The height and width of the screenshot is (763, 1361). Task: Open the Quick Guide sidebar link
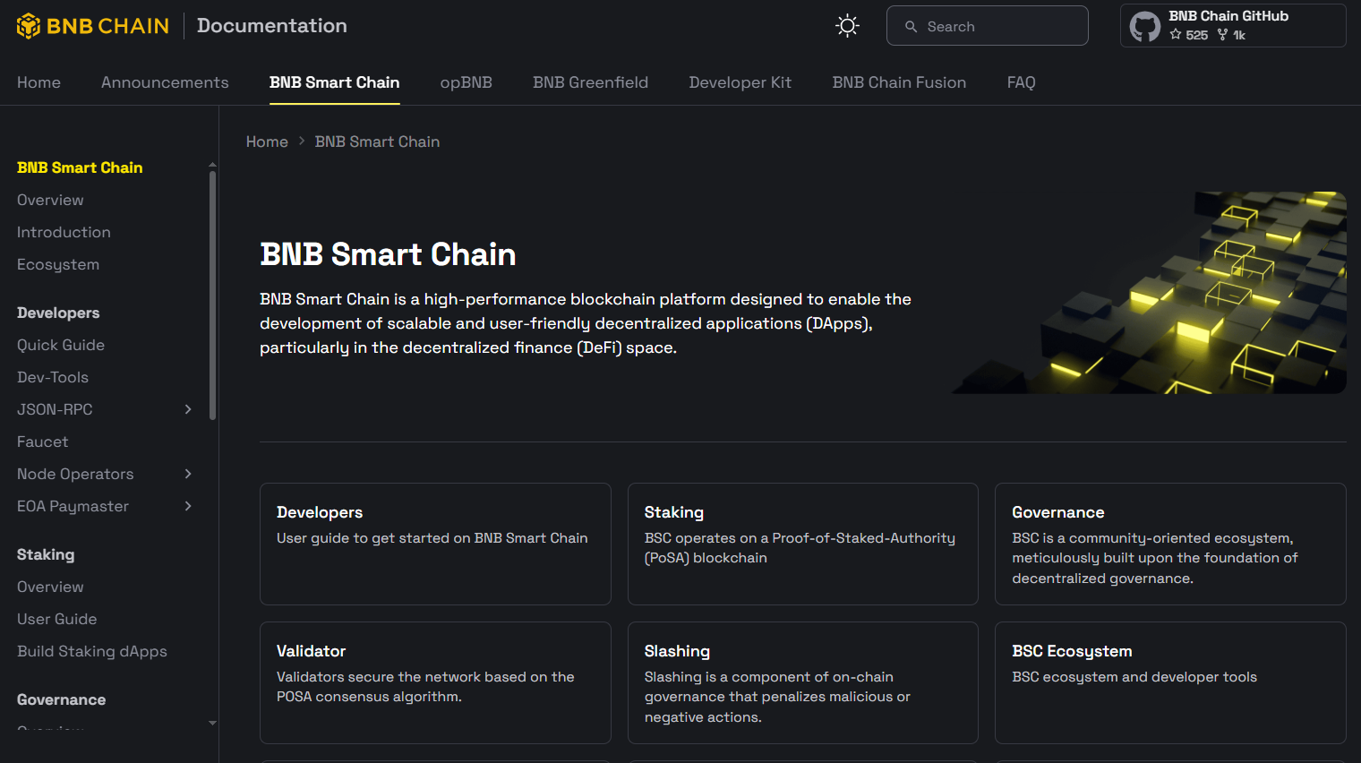coord(61,345)
